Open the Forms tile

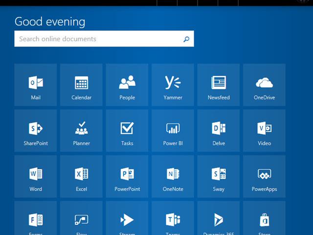coord(36,218)
